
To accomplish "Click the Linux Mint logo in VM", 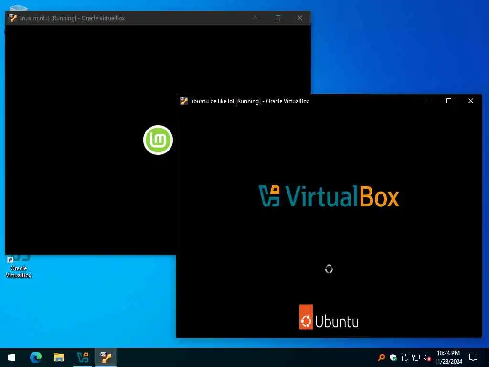I will tap(158, 140).
